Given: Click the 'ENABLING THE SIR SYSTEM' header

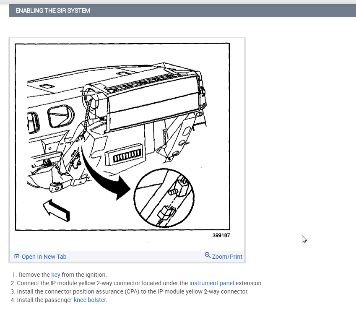Looking at the screenshot, I should (53, 10).
